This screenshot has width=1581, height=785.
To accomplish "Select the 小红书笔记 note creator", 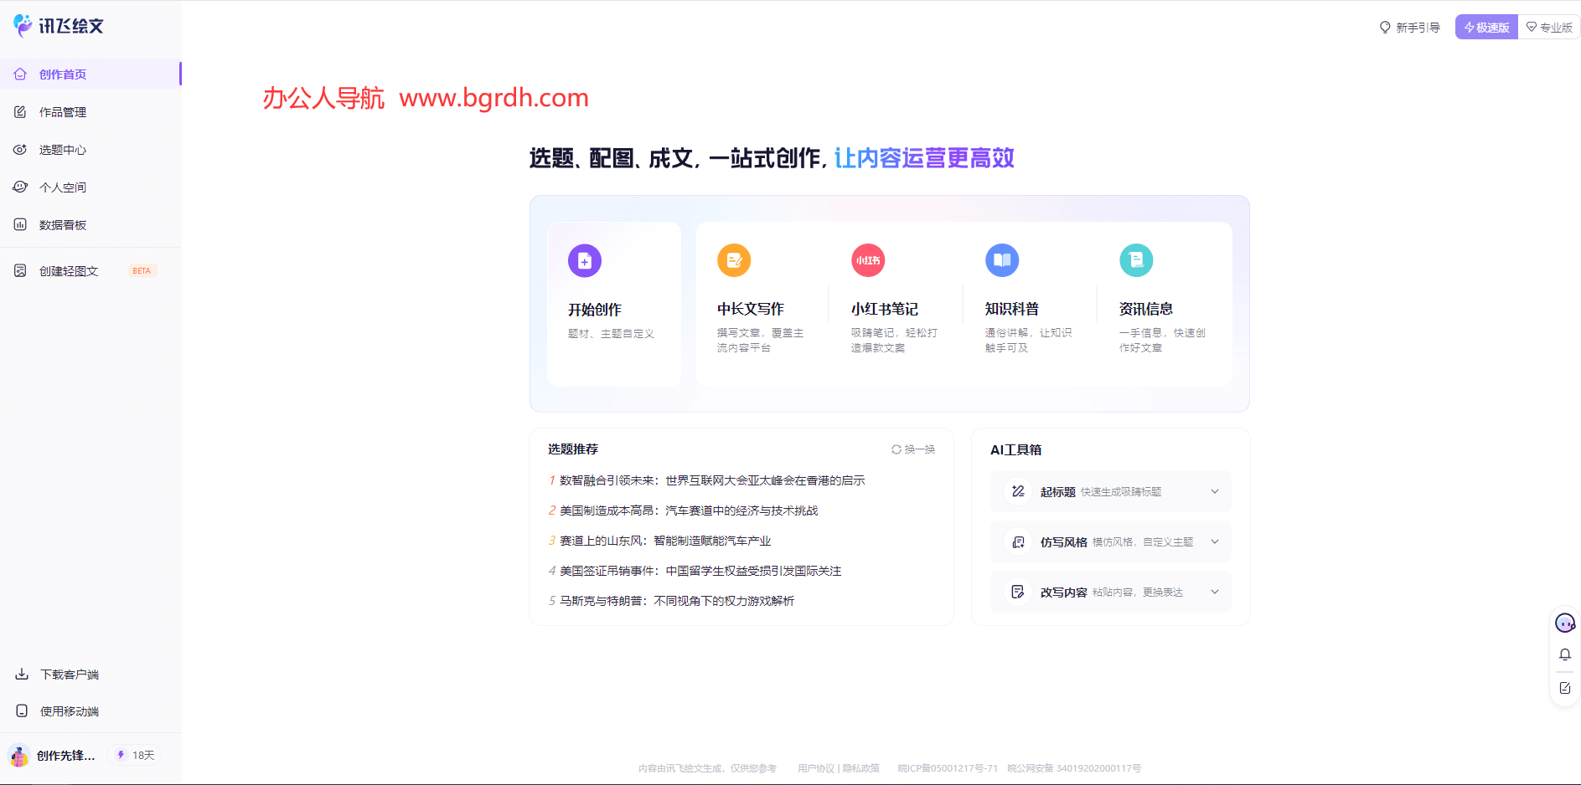I will [868, 260].
